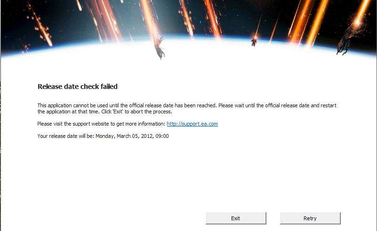Click the 09:00 release time
Image resolution: width=377 pixels, height=231 pixels.
[x=162, y=136]
